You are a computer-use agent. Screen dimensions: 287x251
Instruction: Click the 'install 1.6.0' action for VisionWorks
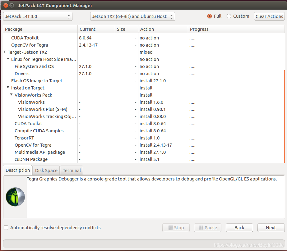151,102
